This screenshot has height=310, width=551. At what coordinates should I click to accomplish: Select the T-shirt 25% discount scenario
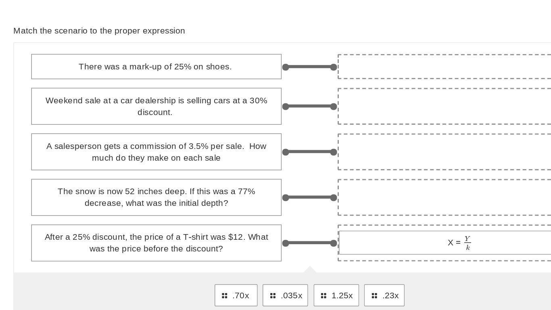156,243
